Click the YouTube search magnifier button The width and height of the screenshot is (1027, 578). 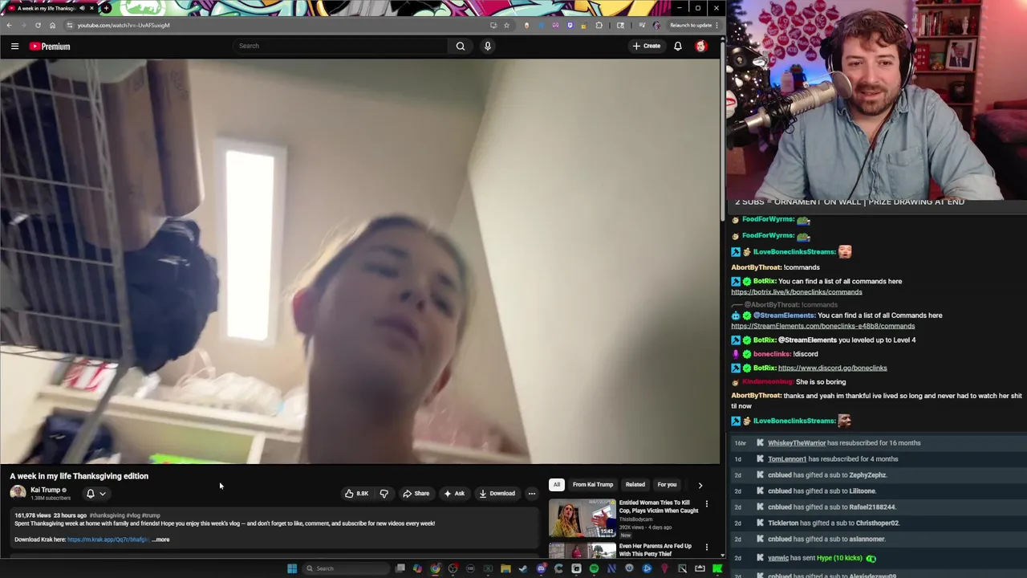pyautogui.click(x=461, y=46)
